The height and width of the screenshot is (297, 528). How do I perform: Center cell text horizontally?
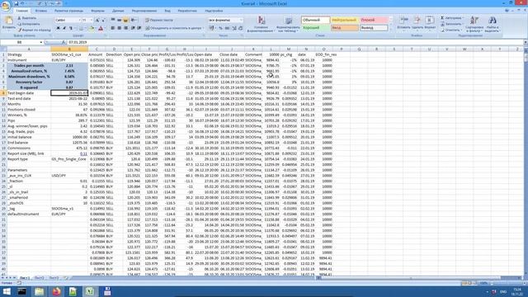click(x=119, y=28)
